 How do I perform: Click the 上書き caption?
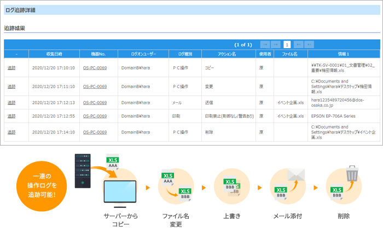[232, 216]
